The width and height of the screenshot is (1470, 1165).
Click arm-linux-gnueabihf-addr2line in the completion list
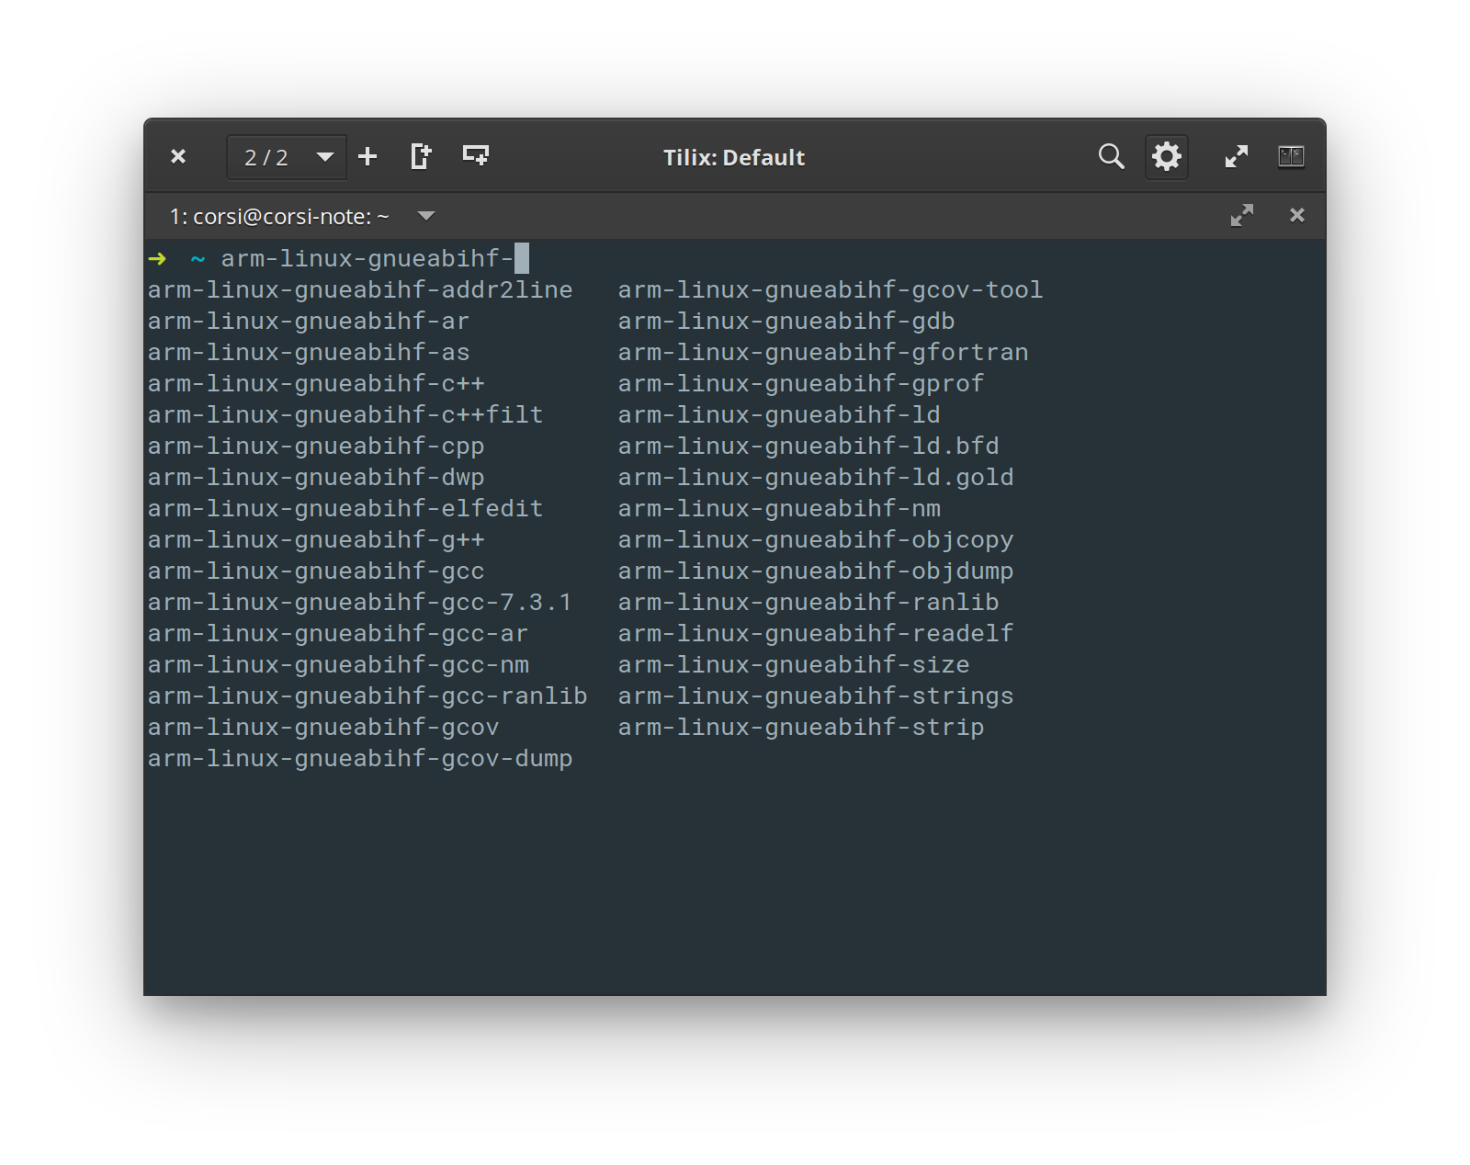(x=360, y=290)
